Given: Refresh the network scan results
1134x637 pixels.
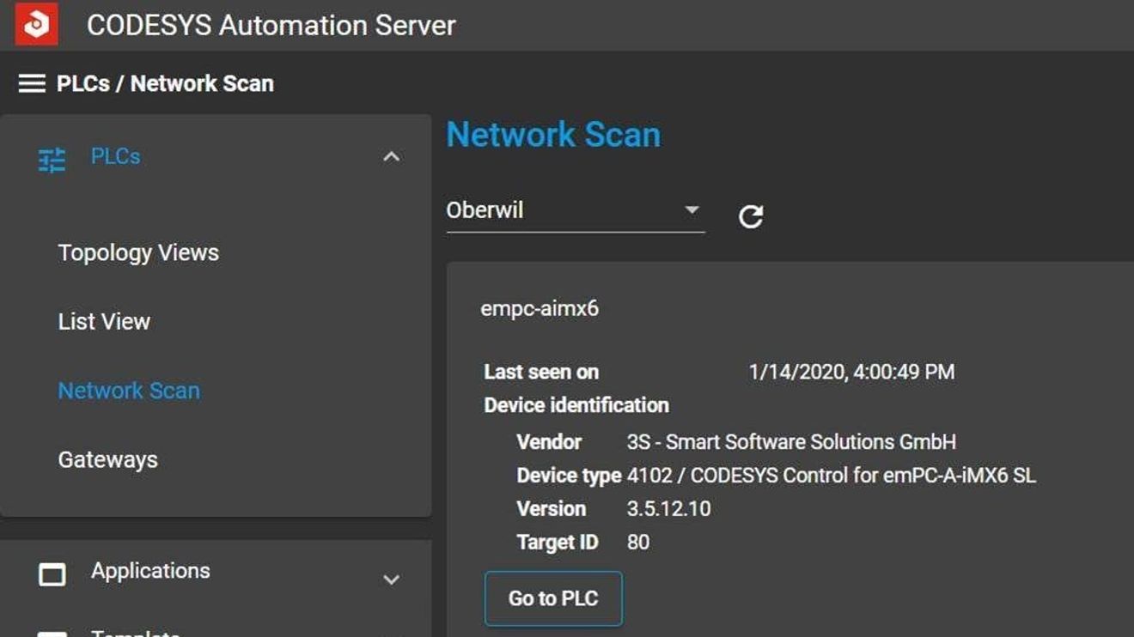Looking at the screenshot, I should point(751,216).
